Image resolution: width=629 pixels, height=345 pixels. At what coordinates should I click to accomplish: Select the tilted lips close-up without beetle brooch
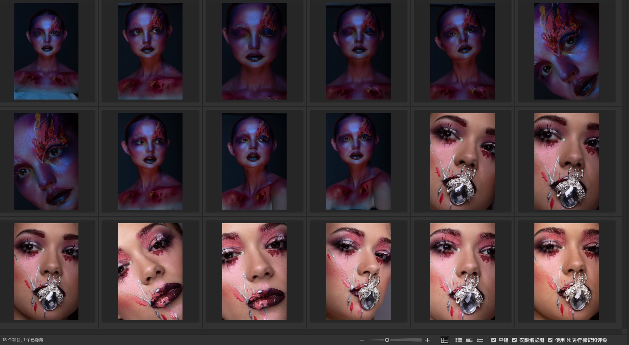pos(150,271)
